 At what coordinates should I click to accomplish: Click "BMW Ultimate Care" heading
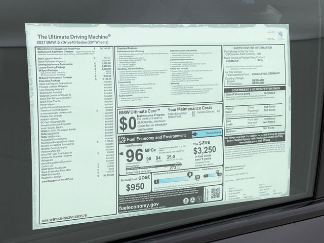pyautogui.click(x=140, y=112)
